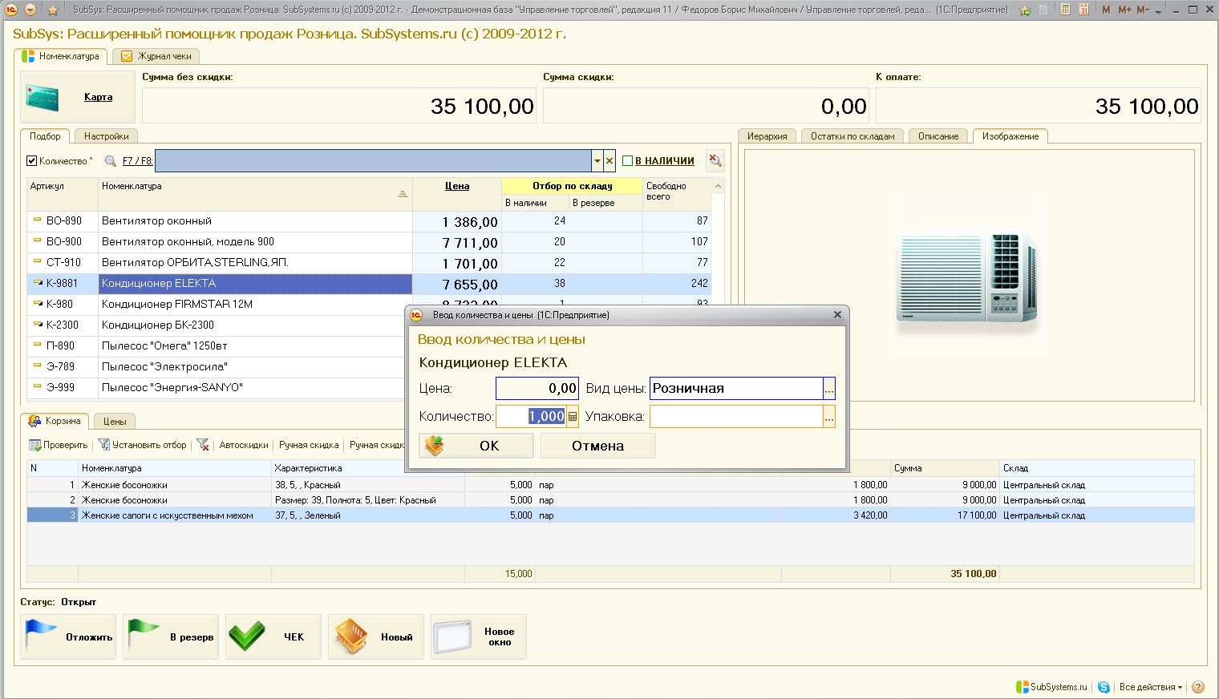Clear the search field with the X button
The image size is (1219, 699).
pos(609,161)
